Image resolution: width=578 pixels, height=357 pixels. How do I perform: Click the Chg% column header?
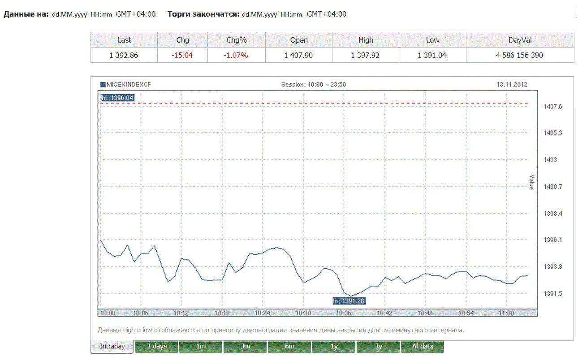(x=237, y=40)
